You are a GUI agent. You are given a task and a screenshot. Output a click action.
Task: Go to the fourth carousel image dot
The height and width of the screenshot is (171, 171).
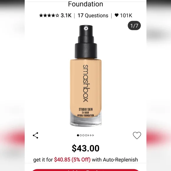pos(86,135)
